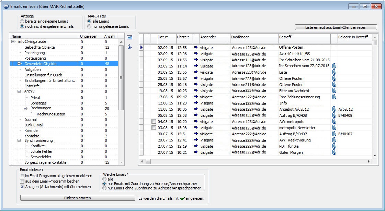The image size is (385, 211).
Task: Click attachment icon on 'Angebot A/62612' row
Action: tap(334, 109)
